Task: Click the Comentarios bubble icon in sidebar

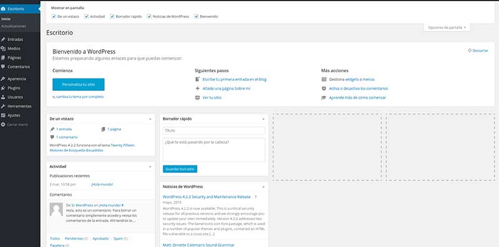Action: [x=3, y=67]
